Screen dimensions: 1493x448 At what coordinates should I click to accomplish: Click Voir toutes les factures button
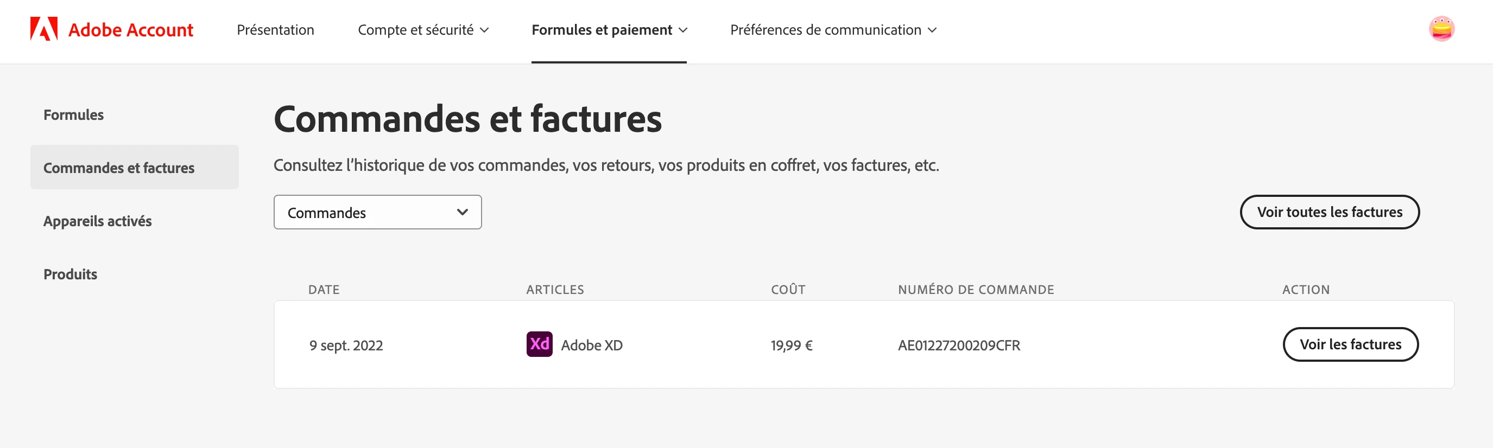pyautogui.click(x=1329, y=213)
